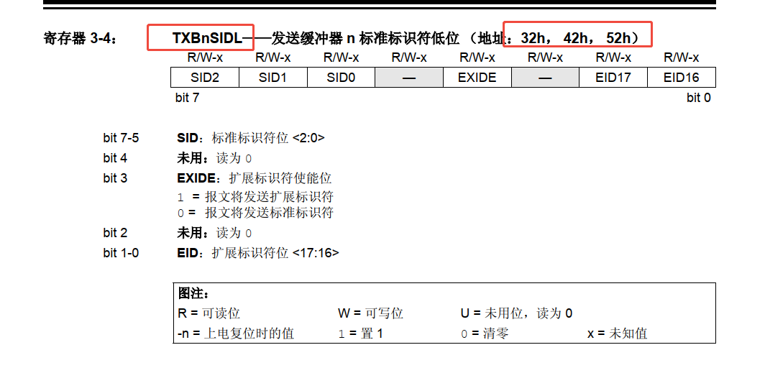Click legend entry 'x = 未知值'
Screen dimensions: 765x368
tap(618, 333)
